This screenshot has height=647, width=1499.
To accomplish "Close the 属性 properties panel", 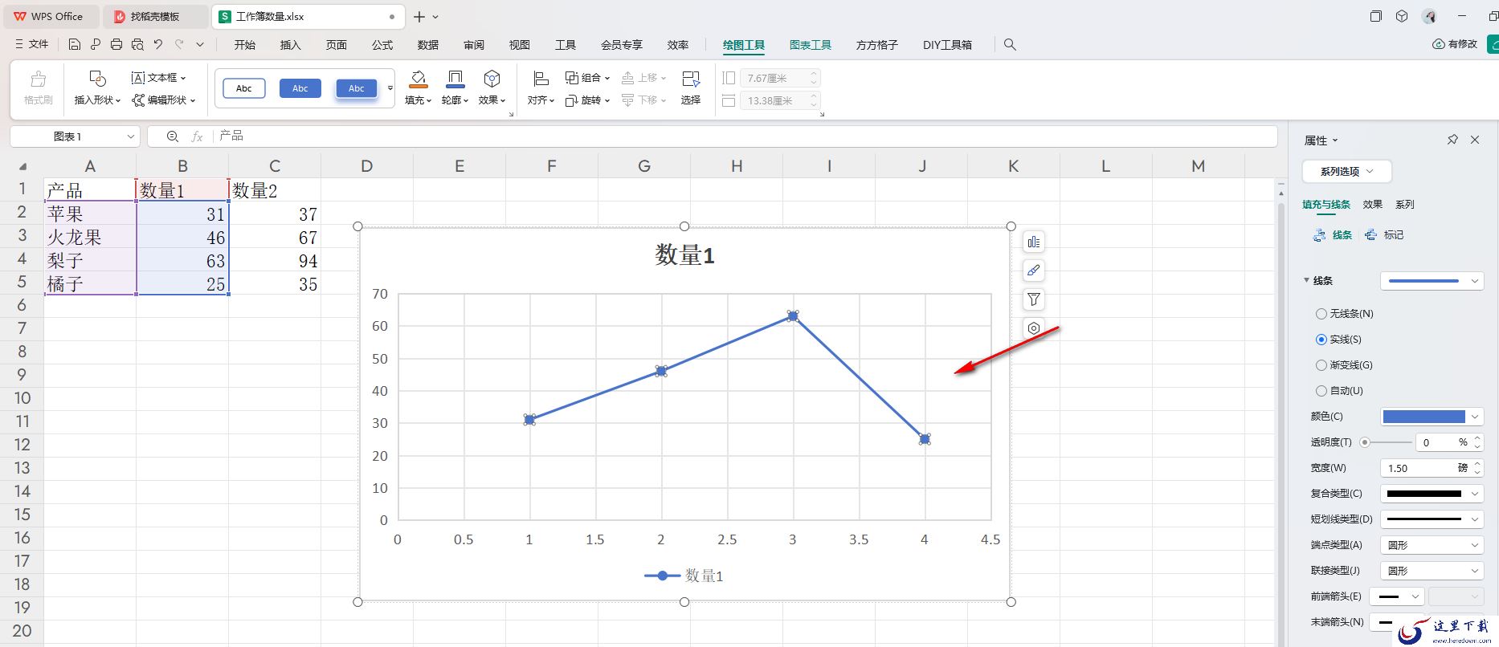I will pos(1475,140).
